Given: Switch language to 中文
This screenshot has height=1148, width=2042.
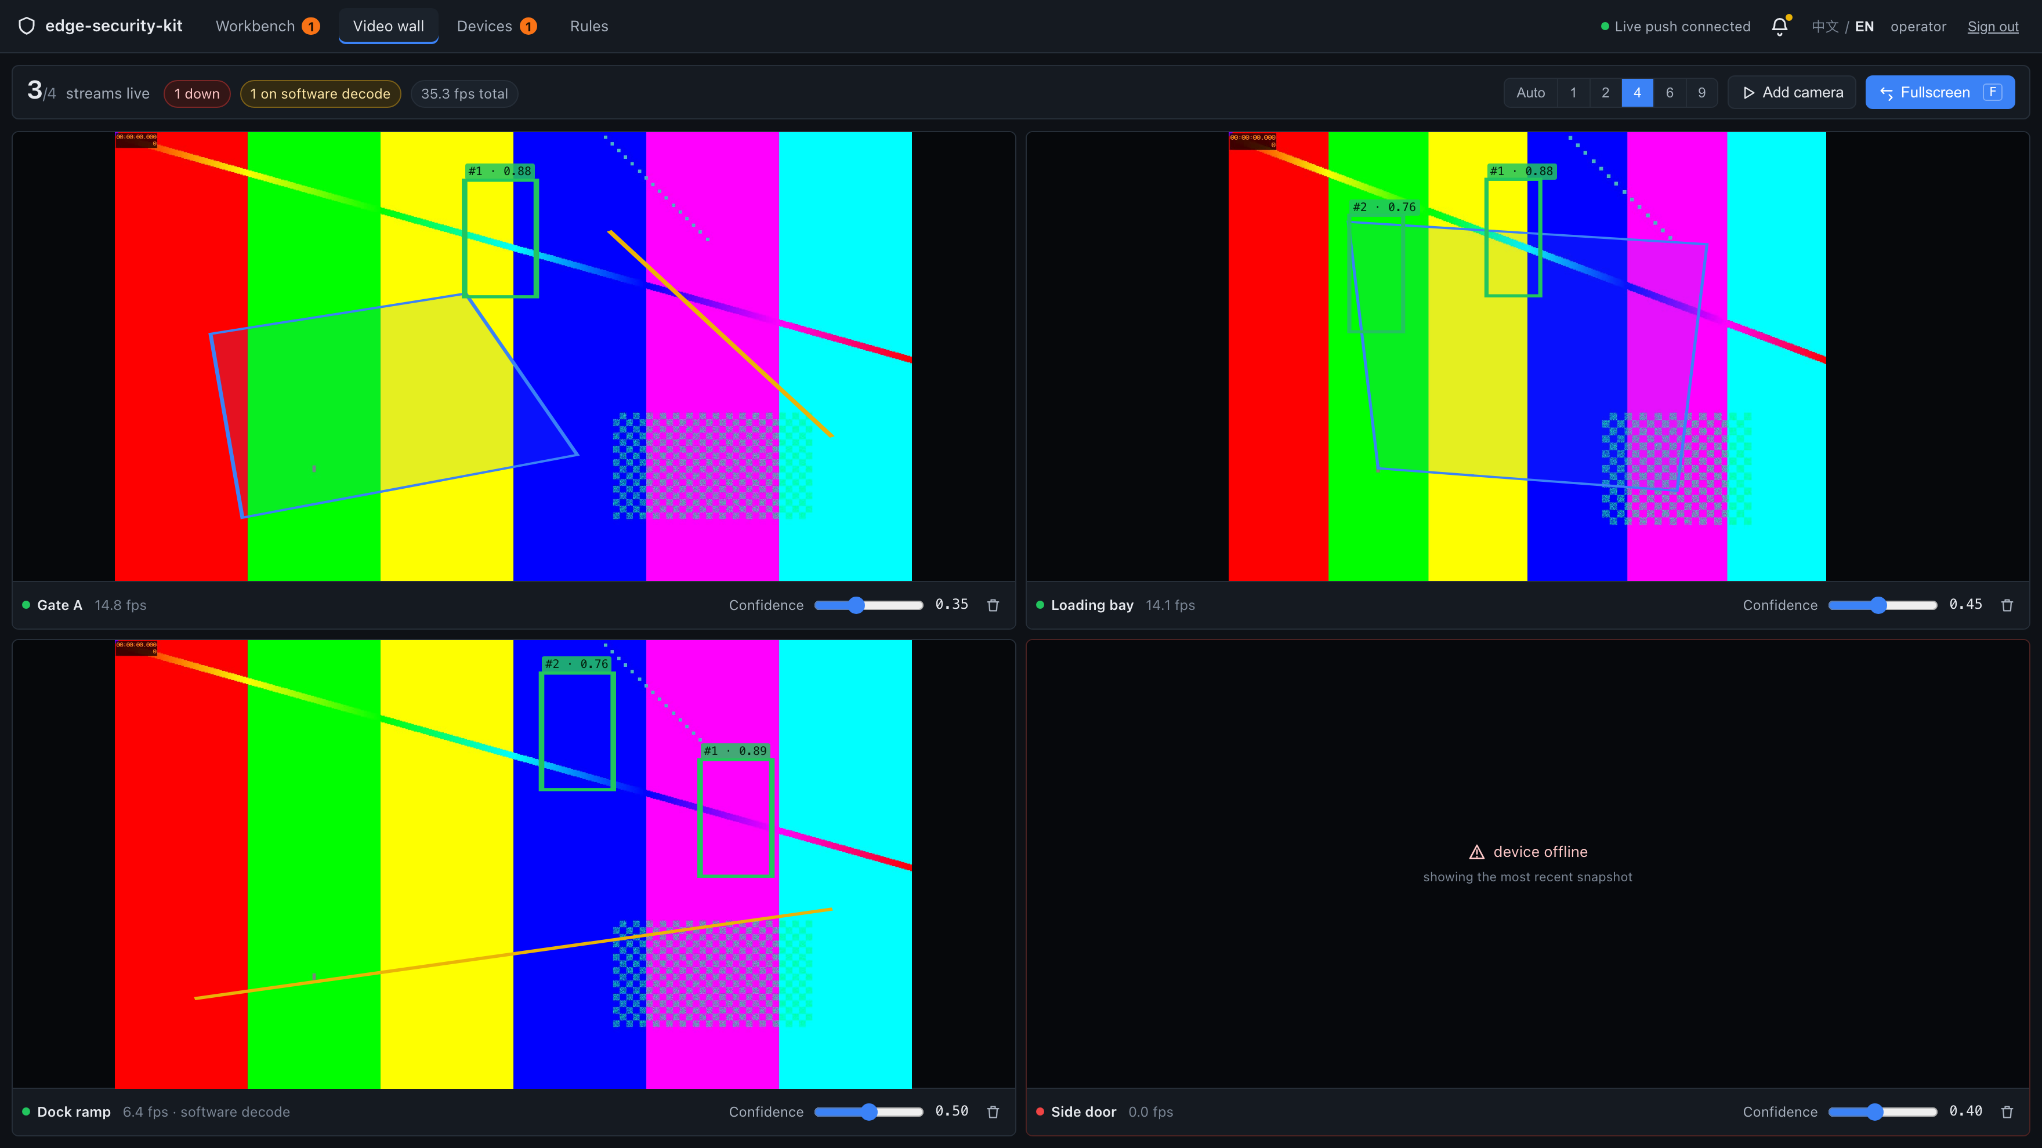Looking at the screenshot, I should 1825,26.
